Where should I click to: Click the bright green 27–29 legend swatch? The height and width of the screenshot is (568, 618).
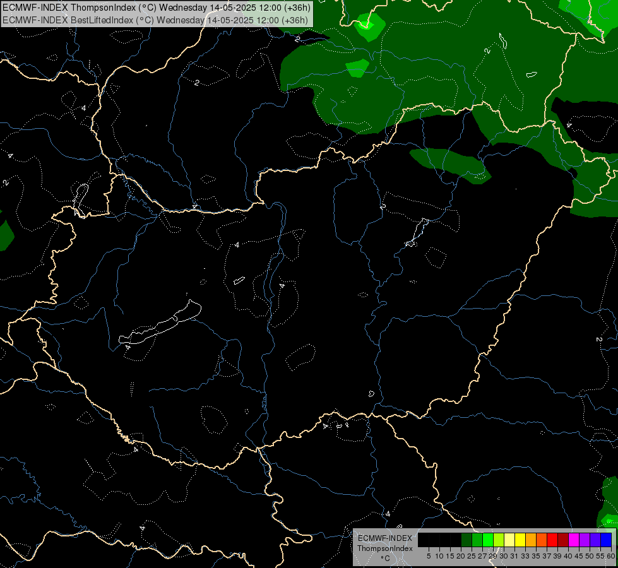pos(488,540)
